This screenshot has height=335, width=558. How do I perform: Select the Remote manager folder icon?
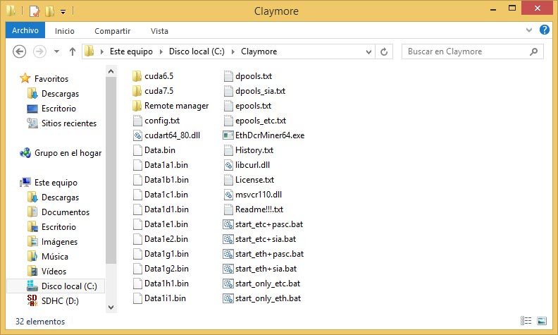pos(137,106)
